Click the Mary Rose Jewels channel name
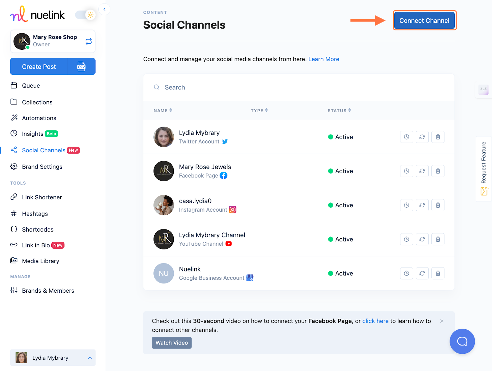 coord(205,167)
